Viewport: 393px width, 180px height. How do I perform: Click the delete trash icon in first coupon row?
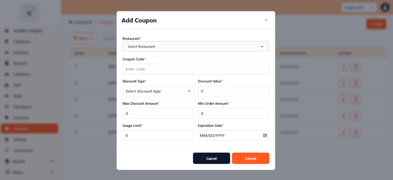coord(355,67)
